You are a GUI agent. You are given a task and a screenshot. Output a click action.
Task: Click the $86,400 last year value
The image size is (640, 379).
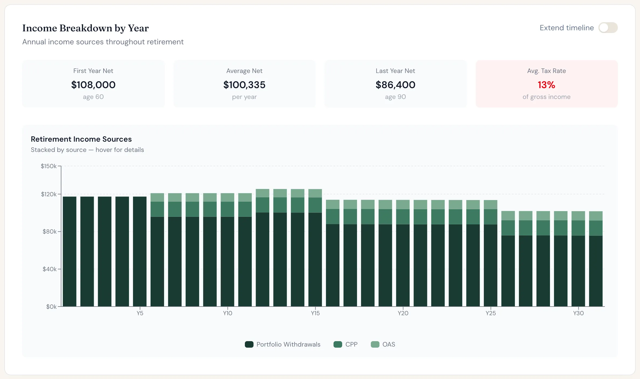click(395, 85)
